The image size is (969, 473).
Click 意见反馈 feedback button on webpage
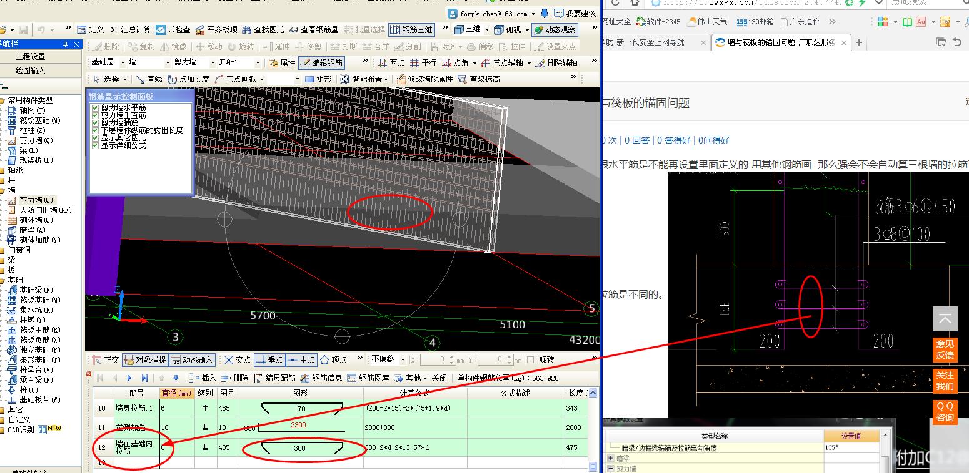pyautogui.click(x=945, y=349)
